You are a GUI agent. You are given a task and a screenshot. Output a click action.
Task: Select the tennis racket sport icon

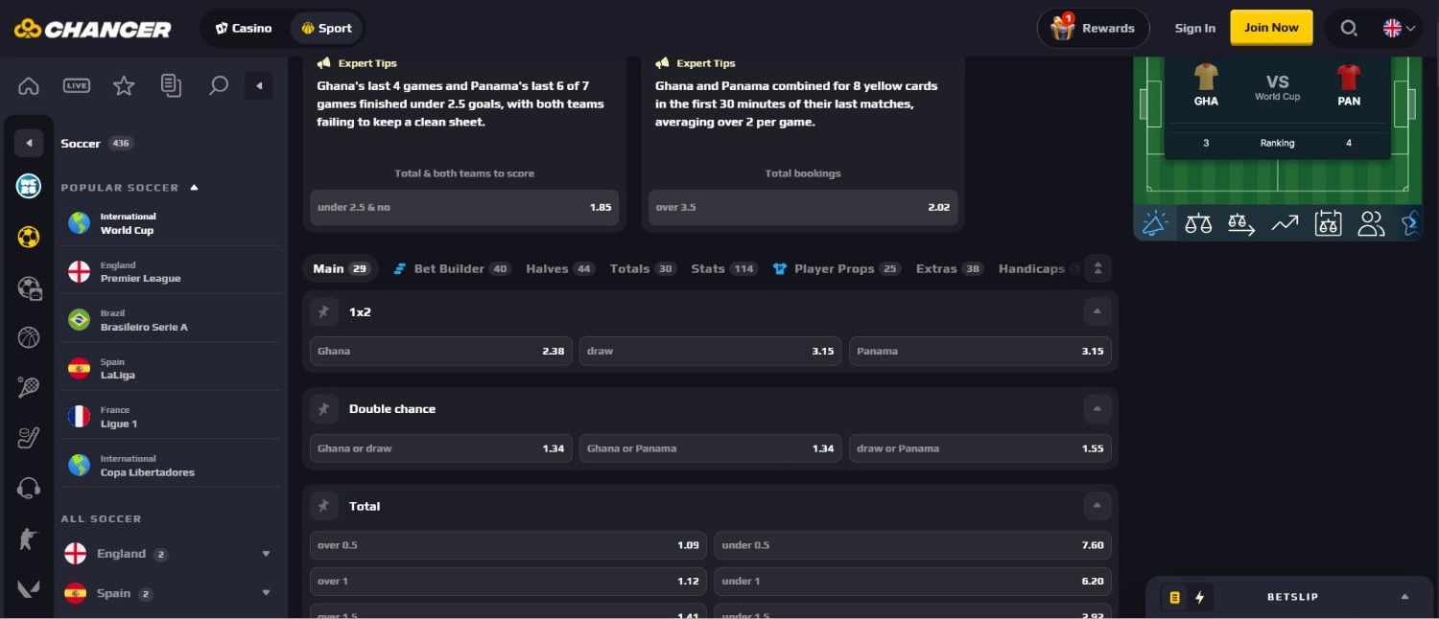(x=29, y=388)
